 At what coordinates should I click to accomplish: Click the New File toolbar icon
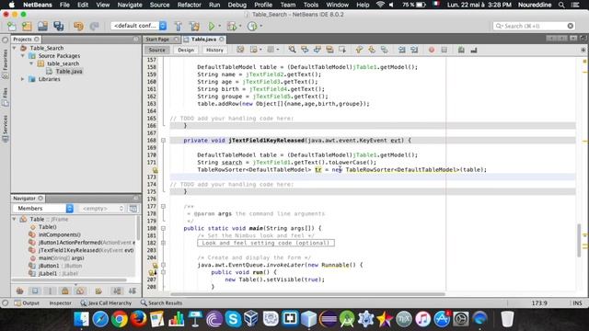pyautogui.click(x=12, y=26)
